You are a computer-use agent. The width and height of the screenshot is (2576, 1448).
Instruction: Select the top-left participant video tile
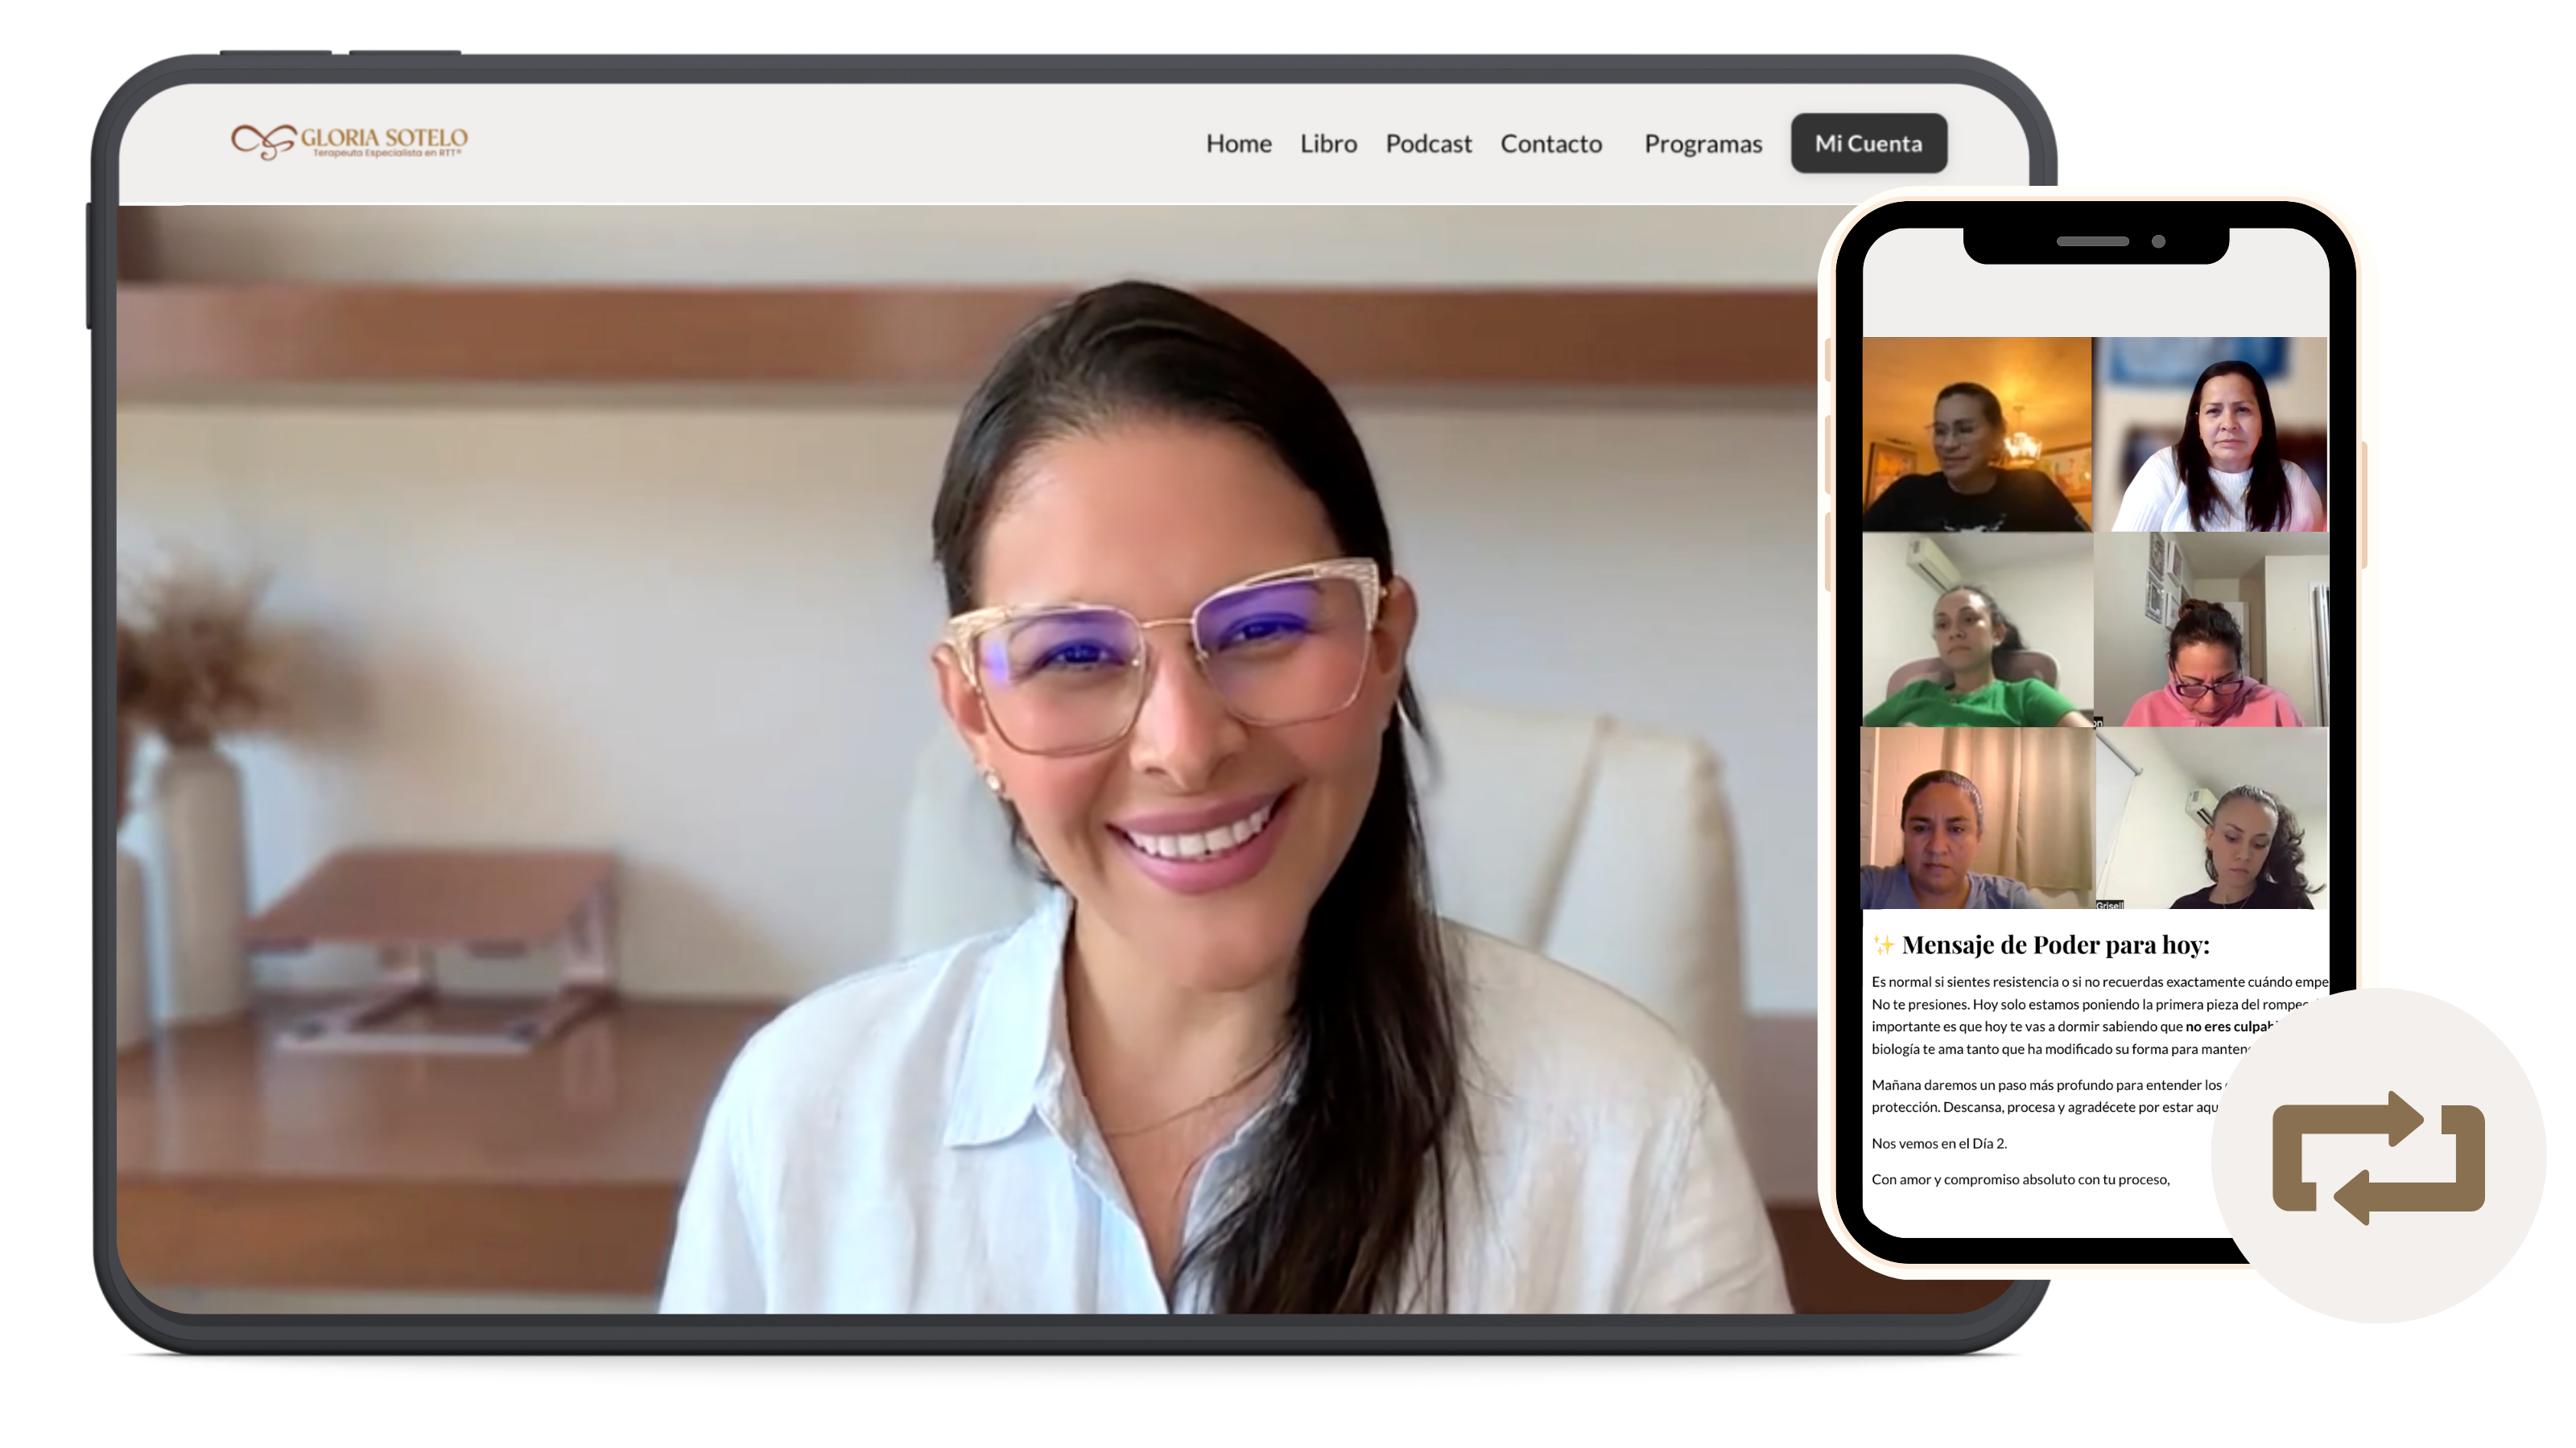click(1976, 434)
